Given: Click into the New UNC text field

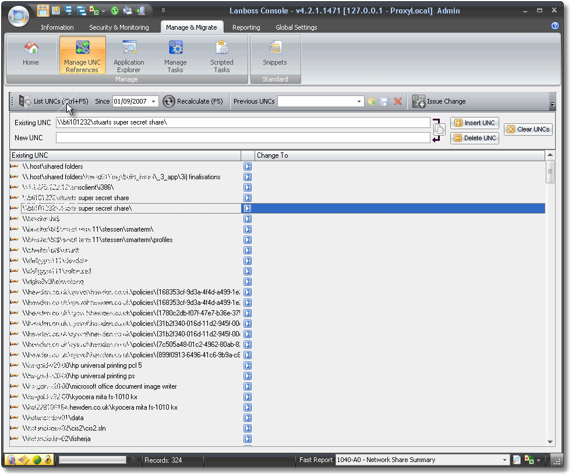Looking at the screenshot, I should click(x=243, y=137).
